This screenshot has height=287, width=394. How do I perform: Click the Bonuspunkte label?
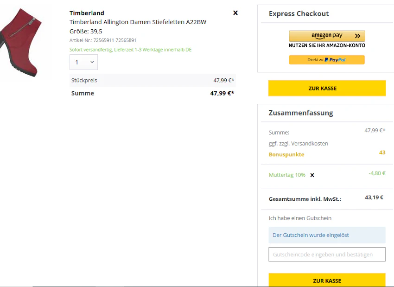tap(286, 154)
